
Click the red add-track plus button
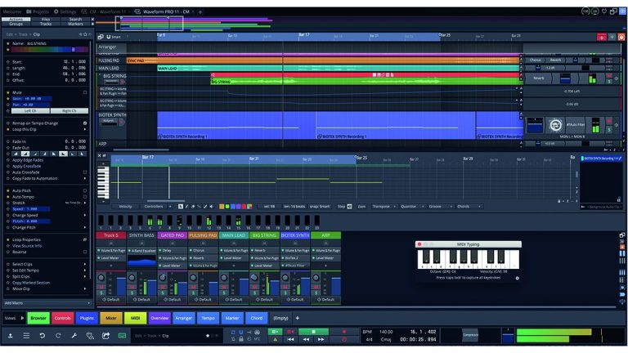[602, 38]
